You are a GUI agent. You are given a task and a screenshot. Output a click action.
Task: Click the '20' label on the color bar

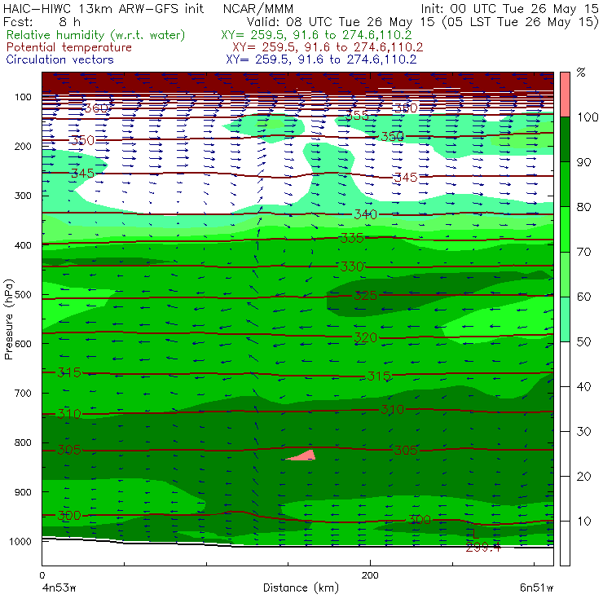coord(583,477)
